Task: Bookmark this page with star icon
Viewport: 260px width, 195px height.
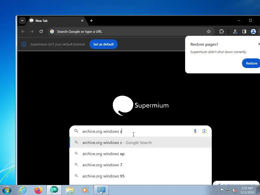Action: (209, 31)
